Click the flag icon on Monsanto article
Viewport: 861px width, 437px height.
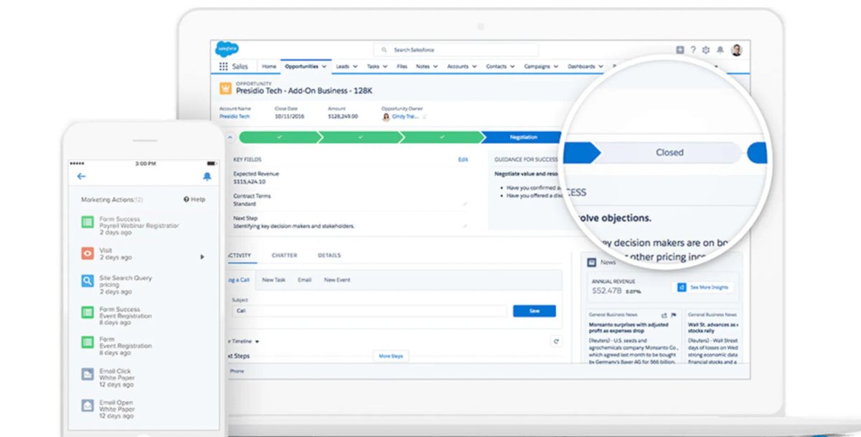pyautogui.click(x=674, y=314)
